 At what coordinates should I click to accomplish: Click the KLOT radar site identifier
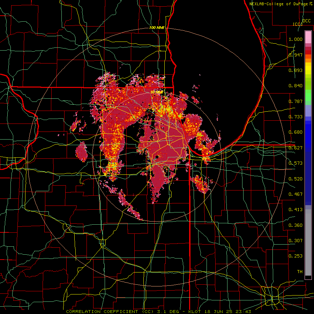(194, 312)
